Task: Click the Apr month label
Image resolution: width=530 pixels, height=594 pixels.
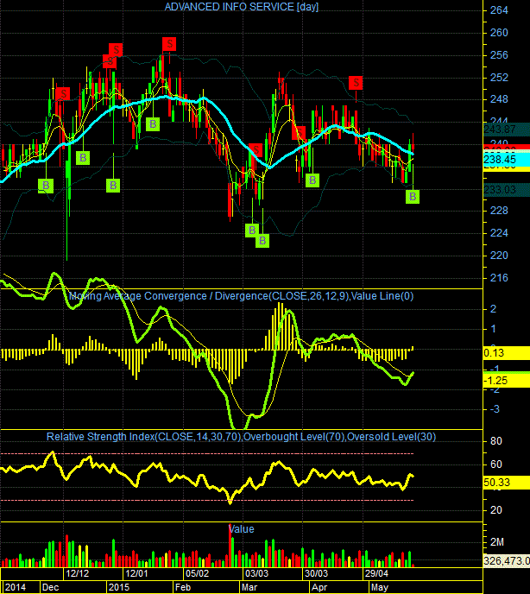Action: (319, 587)
